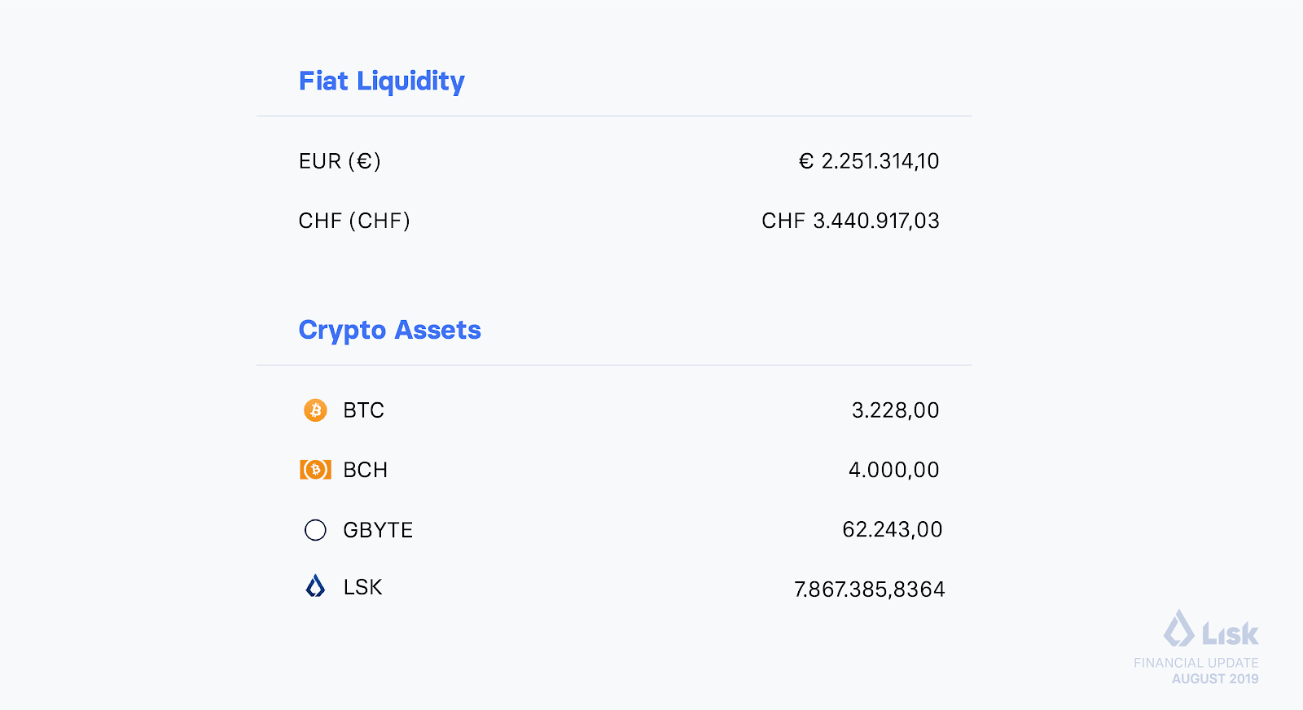
Task: Click the Financial Update August 2019 caption
Action: point(1196,671)
